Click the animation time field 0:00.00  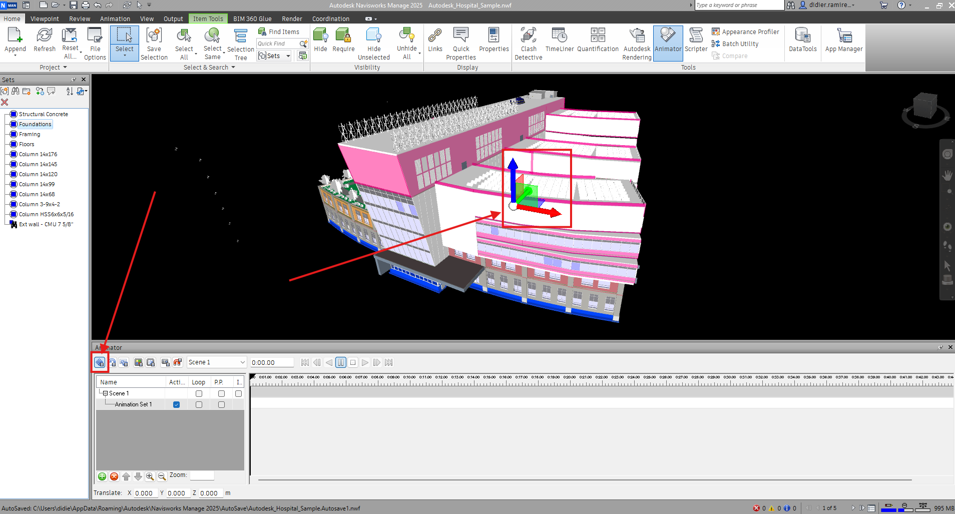click(x=272, y=362)
